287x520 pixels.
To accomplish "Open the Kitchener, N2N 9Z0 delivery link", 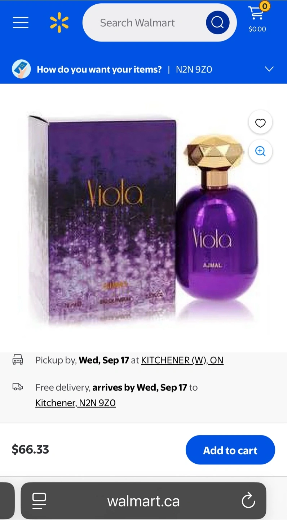I will coord(75,403).
